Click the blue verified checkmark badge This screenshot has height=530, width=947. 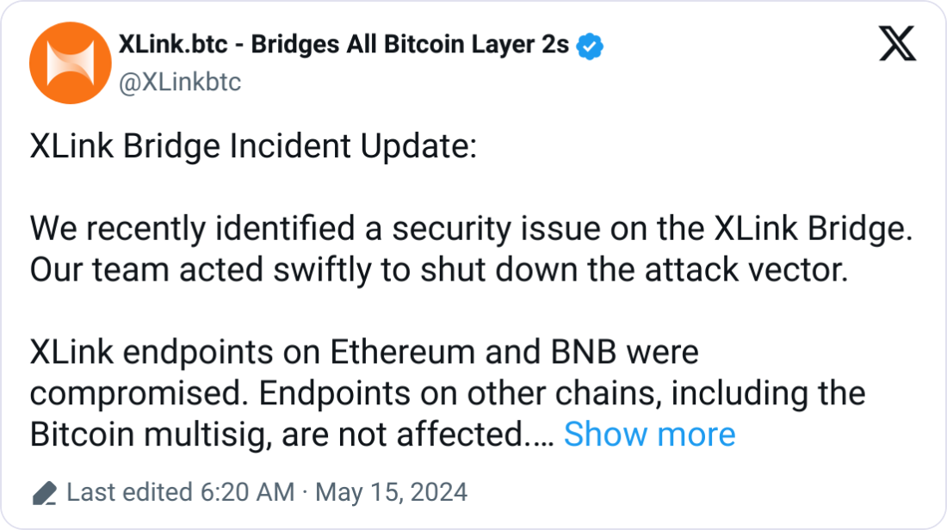pos(590,46)
